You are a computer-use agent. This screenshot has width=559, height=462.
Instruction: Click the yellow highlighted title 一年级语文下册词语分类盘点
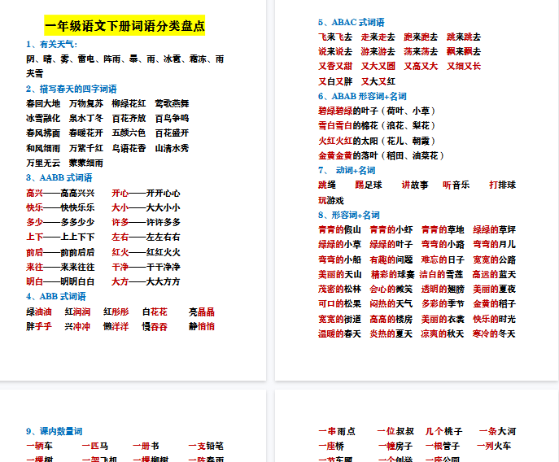pyautogui.click(x=124, y=26)
